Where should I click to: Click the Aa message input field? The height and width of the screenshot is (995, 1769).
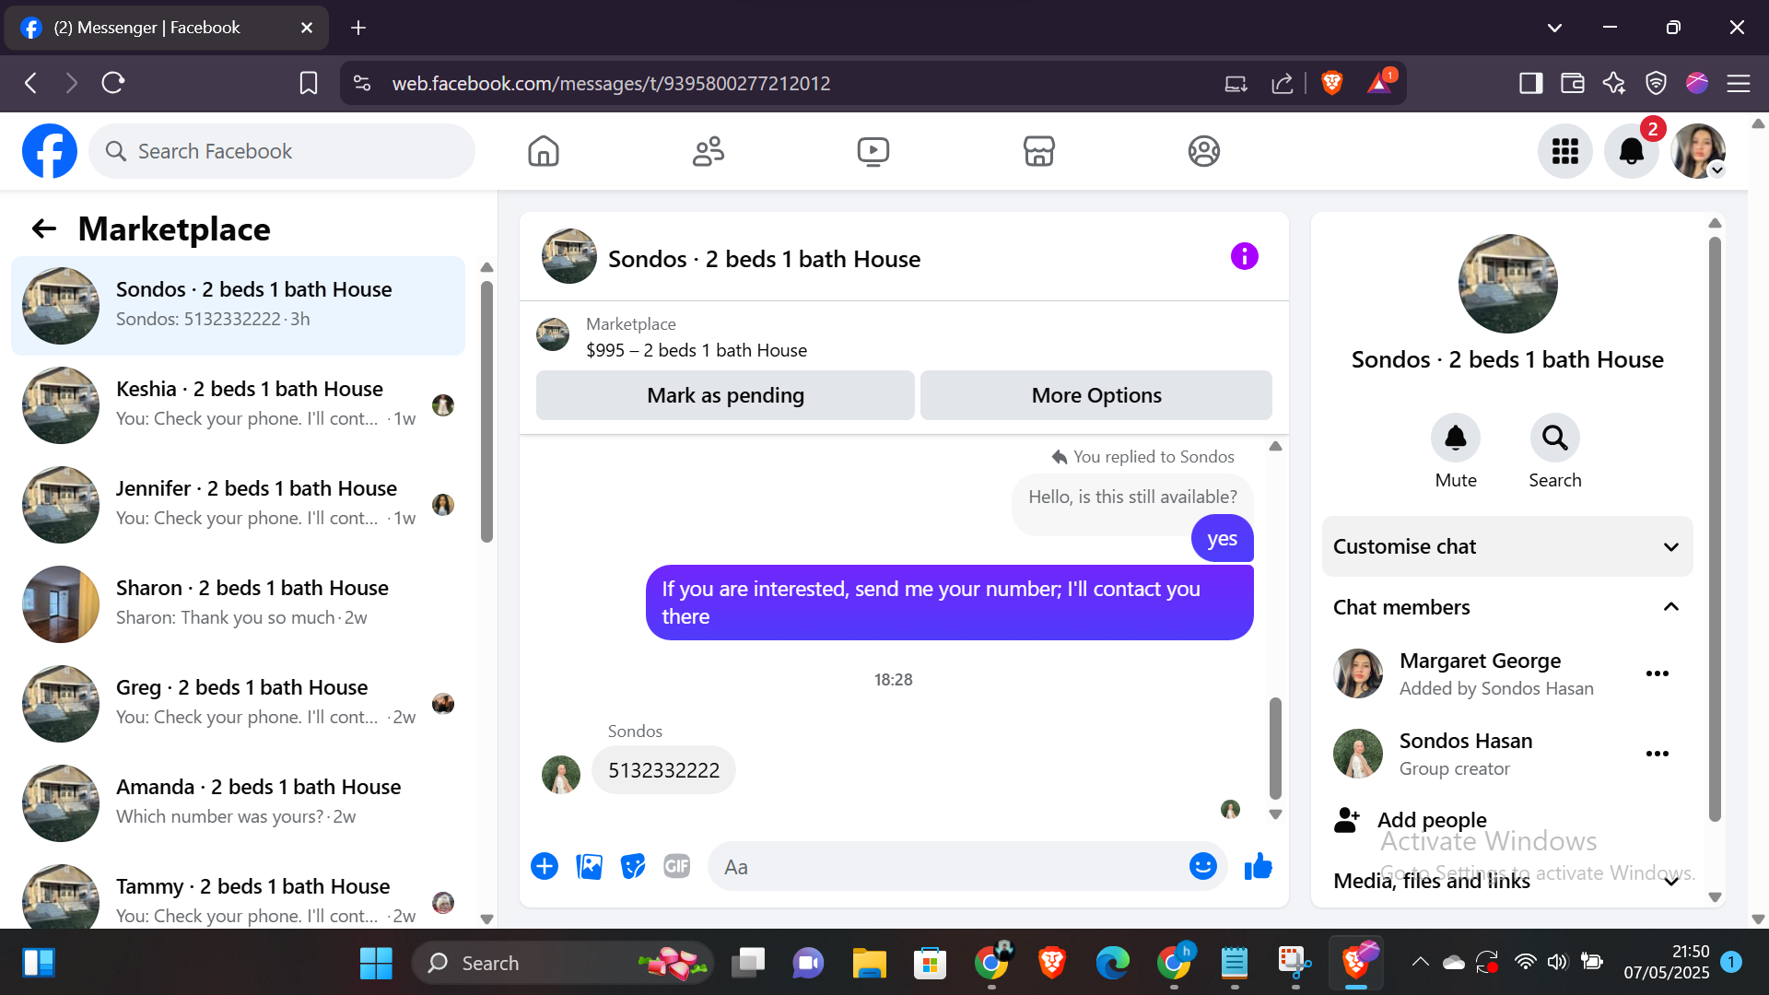[x=949, y=867]
